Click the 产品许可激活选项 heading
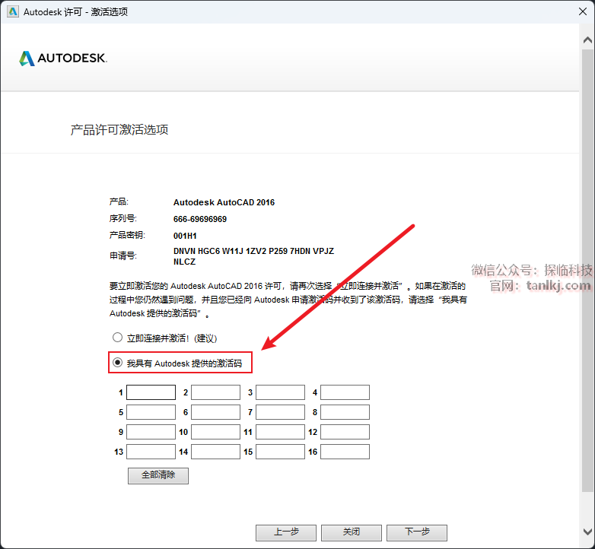The width and height of the screenshot is (595, 549). coord(119,130)
